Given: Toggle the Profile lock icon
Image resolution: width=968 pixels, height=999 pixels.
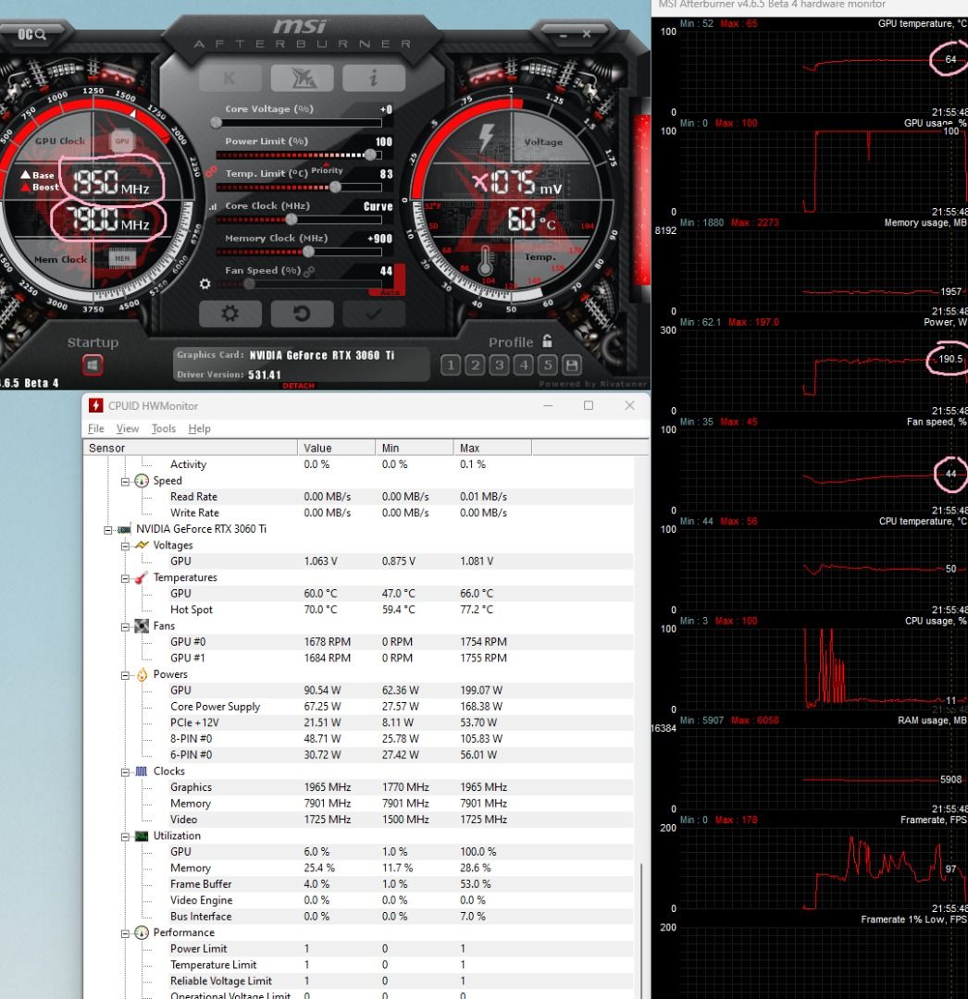Looking at the screenshot, I should 548,340.
